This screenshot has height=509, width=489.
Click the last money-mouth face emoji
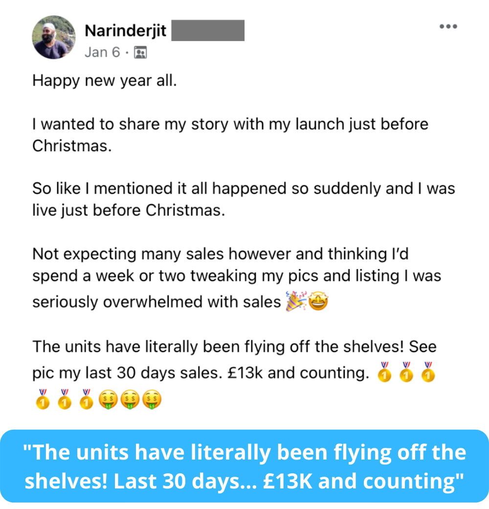click(151, 400)
